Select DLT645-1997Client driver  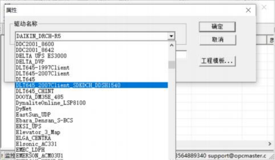(x=91, y=68)
